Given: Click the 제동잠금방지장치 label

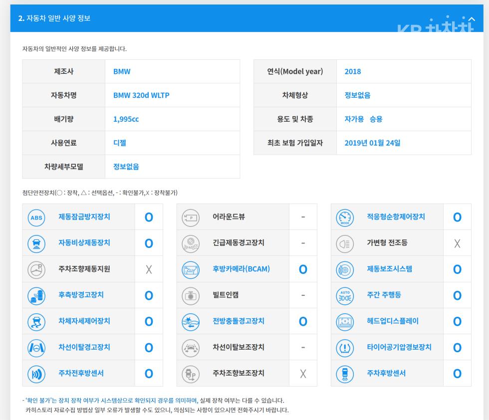Looking at the screenshot, I should (x=84, y=216).
